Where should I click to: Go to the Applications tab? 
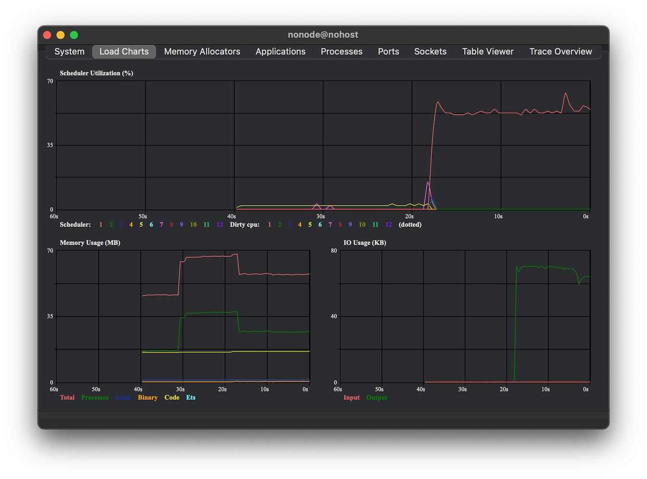tap(281, 51)
